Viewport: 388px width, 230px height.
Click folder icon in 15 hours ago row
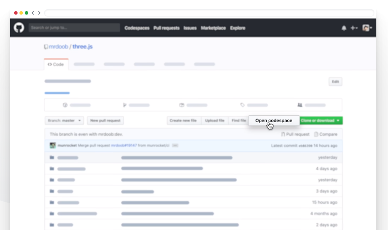(52, 202)
